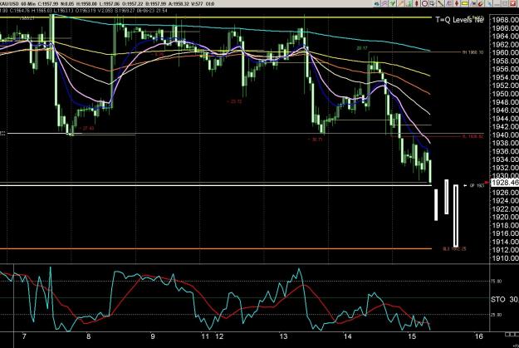
Task: Select the yellow rectangle drawing tool
Action: pos(465,3)
